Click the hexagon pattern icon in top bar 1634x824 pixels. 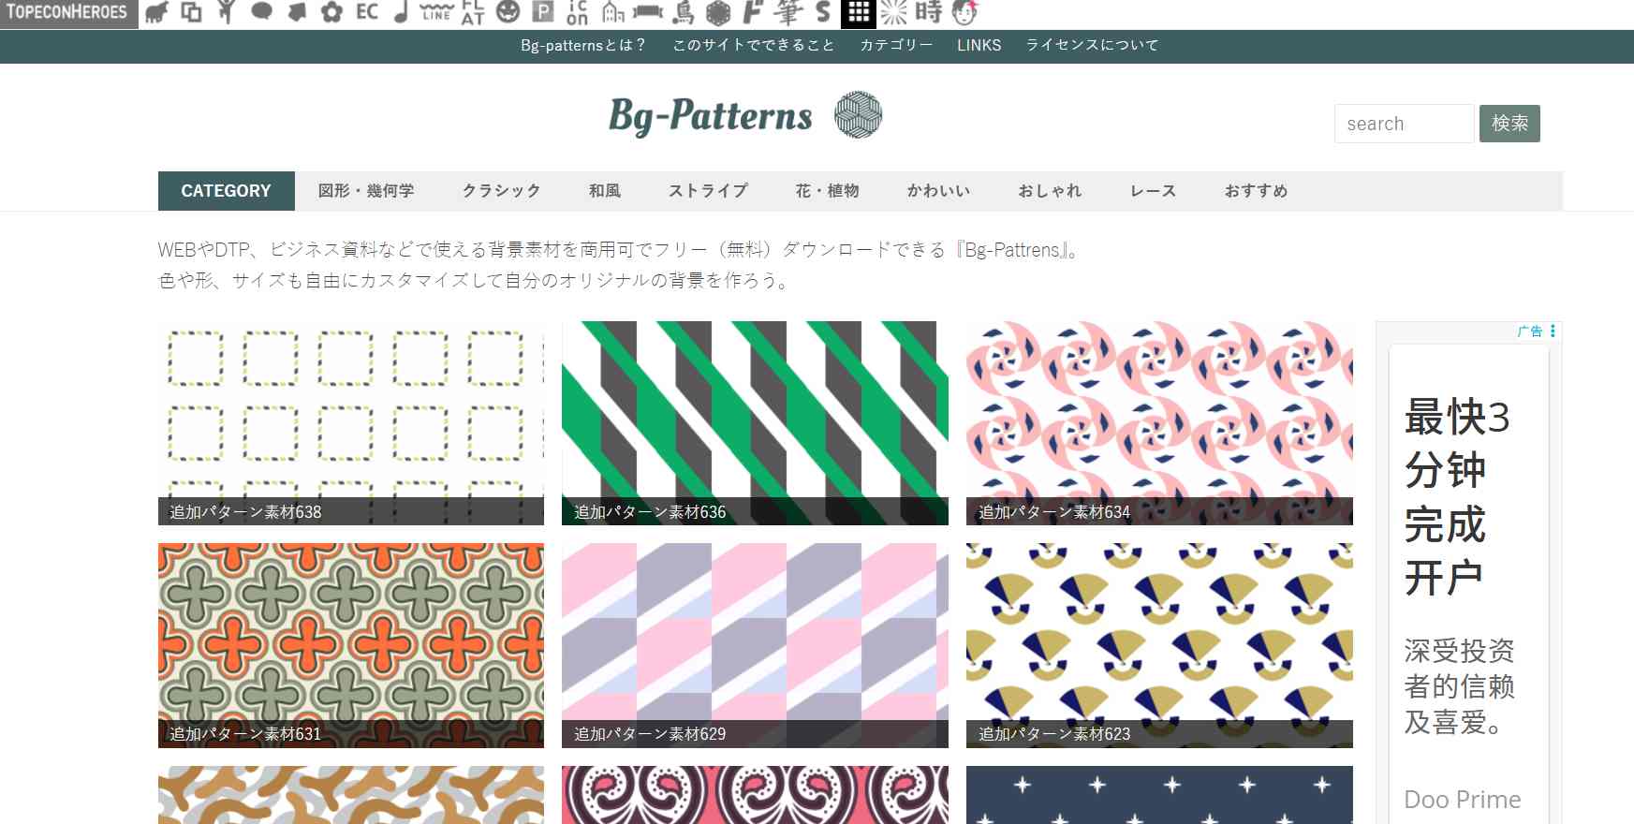pyautogui.click(x=718, y=13)
